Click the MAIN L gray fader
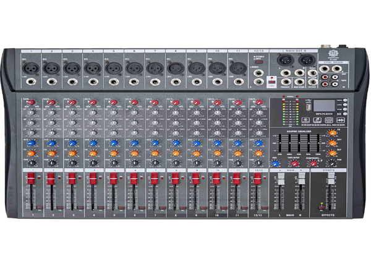The width and height of the screenshot is (371, 264). click(x=280, y=179)
